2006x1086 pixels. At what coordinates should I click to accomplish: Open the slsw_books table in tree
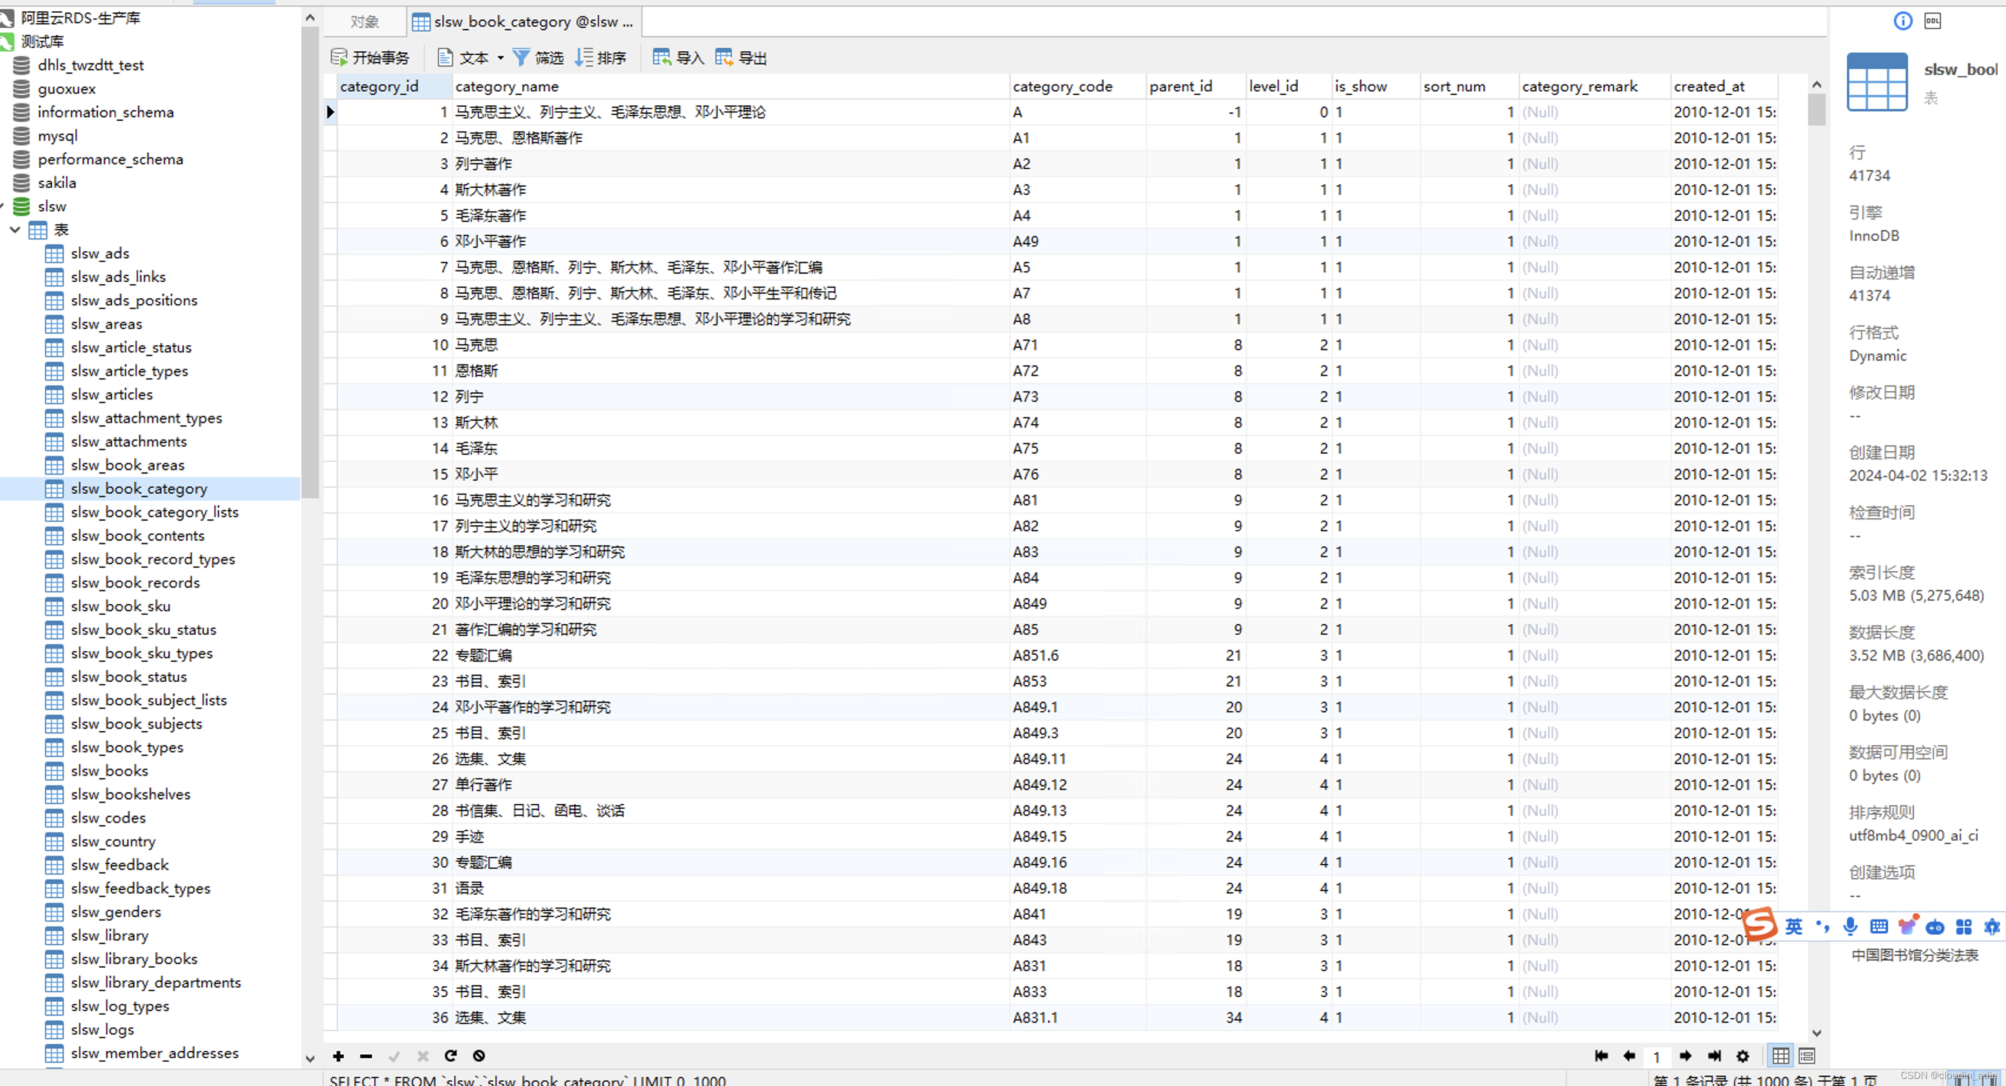(x=109, y=770)
